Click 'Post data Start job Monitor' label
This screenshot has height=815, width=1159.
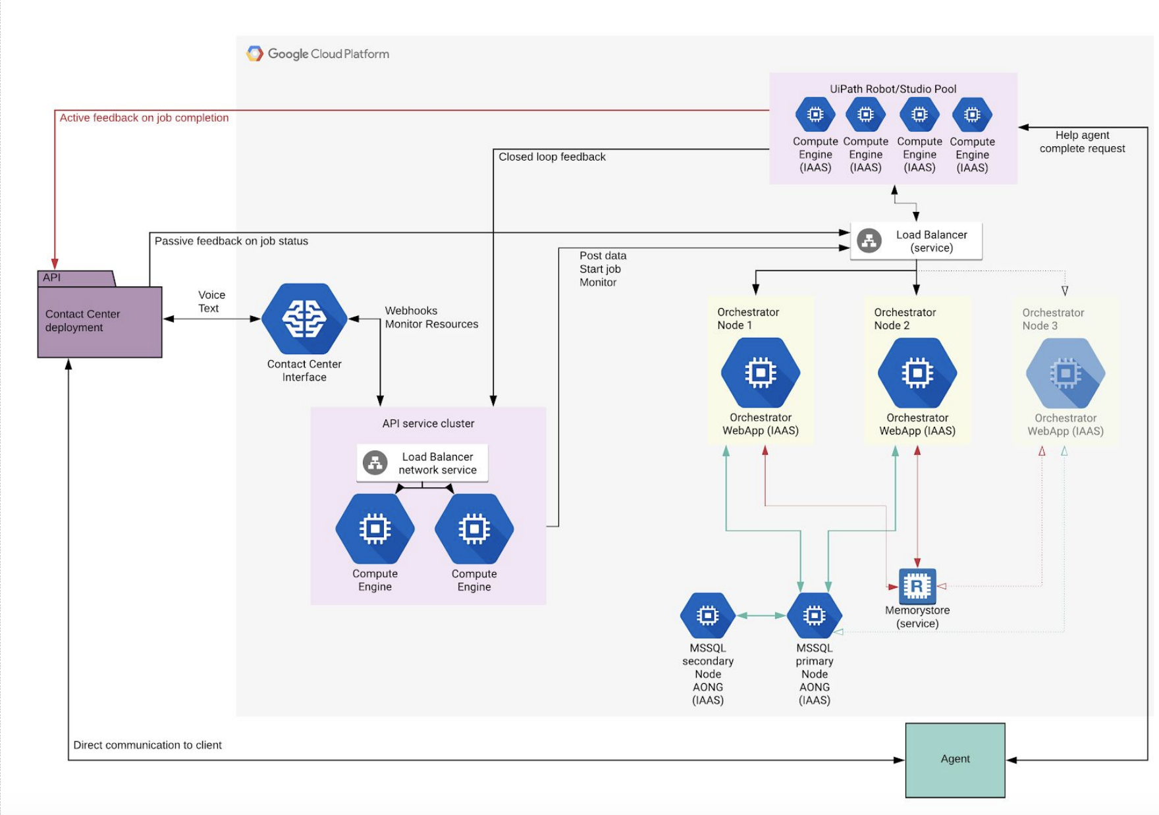[603, 269]
